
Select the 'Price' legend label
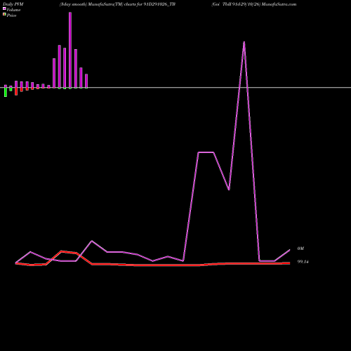pos(11,15)
